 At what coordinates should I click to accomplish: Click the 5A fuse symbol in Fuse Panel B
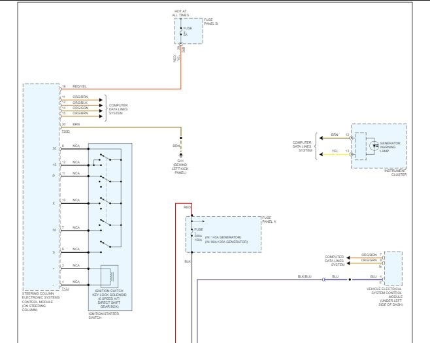pos(181,31)
